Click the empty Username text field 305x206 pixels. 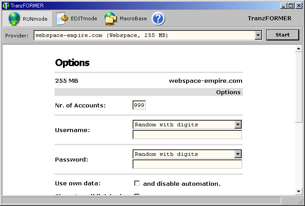tap(187, 135)
